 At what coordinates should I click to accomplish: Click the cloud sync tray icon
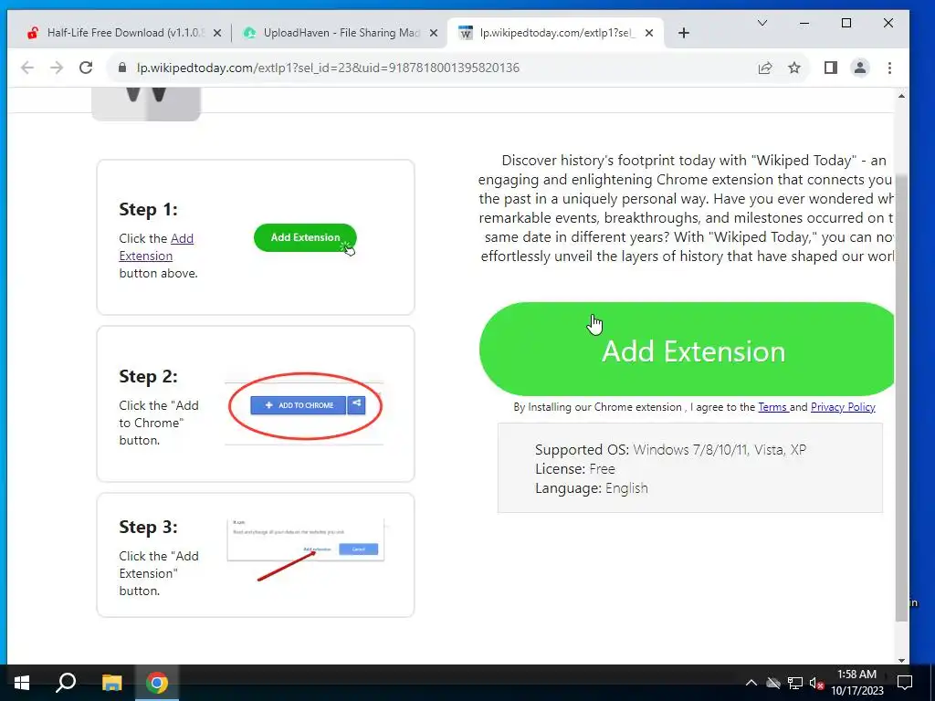773,683
